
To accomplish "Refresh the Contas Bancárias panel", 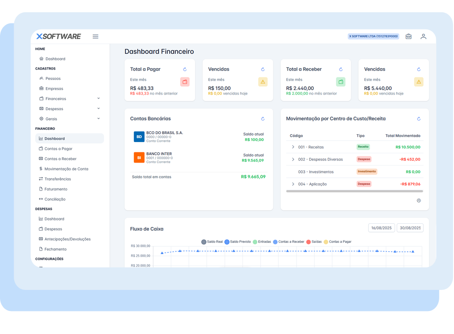I will (x=263, y=119).
